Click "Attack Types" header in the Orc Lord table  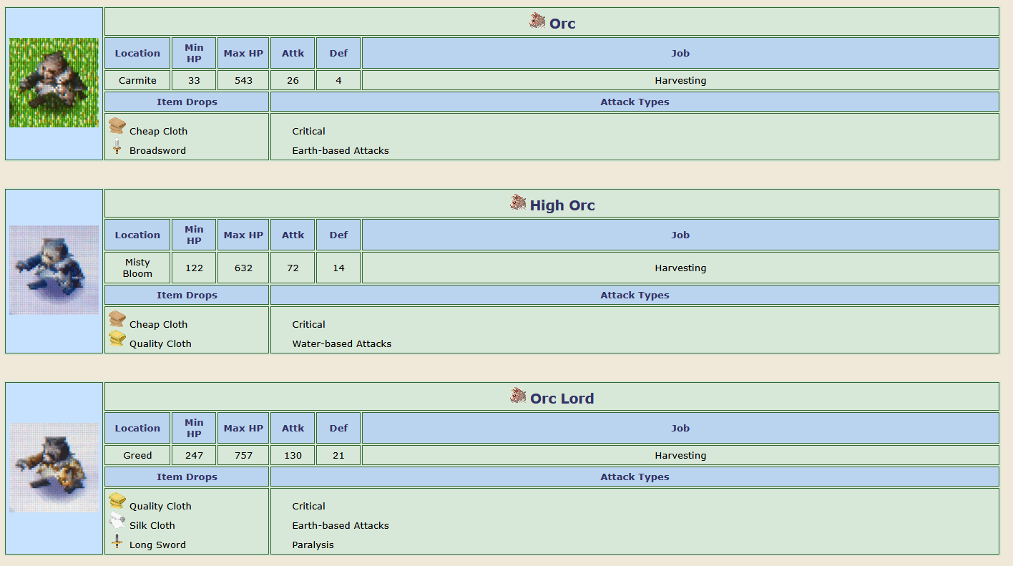pyautogui.click(x=635, y=477)
